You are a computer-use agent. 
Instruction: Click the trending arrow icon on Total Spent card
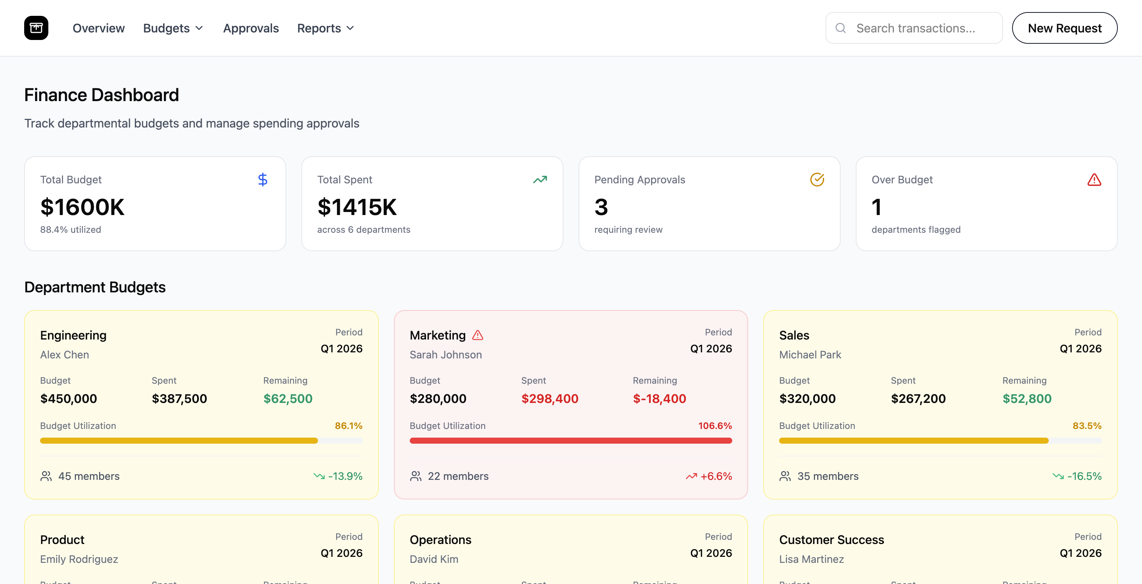point(540,180)
